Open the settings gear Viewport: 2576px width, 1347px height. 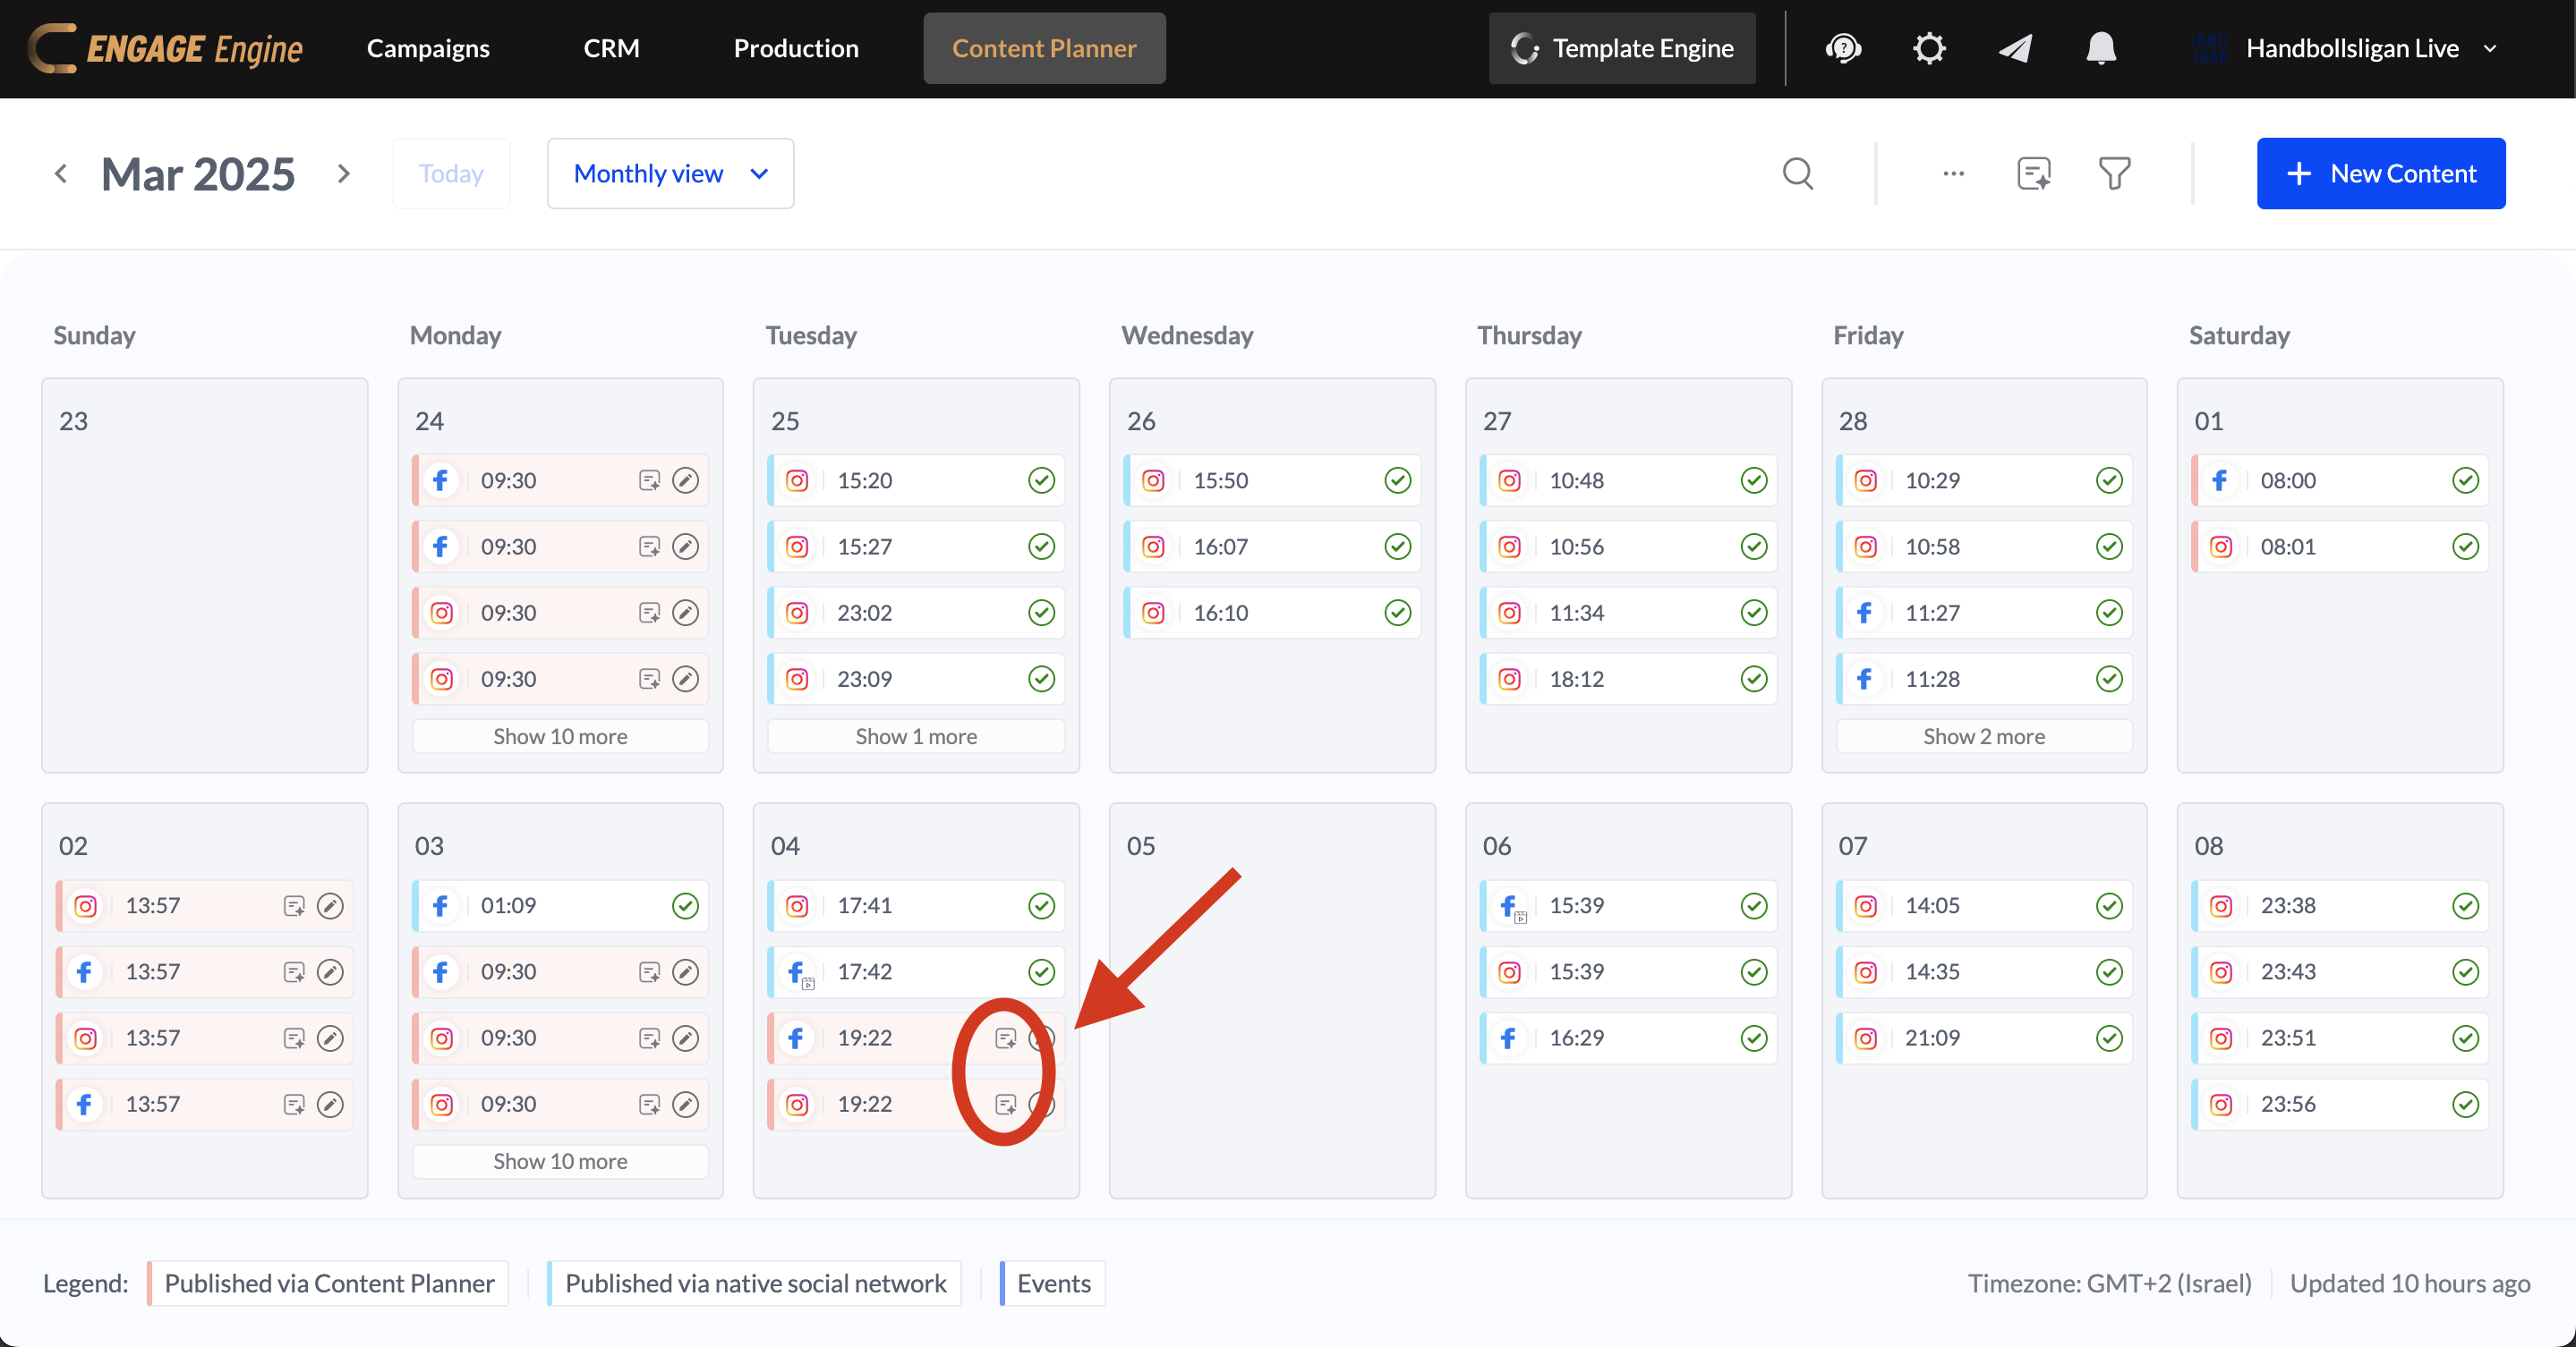point(1928,48)
